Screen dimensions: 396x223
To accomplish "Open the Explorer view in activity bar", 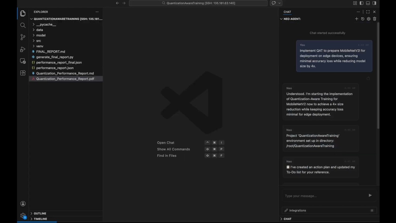I will [23, 13].
